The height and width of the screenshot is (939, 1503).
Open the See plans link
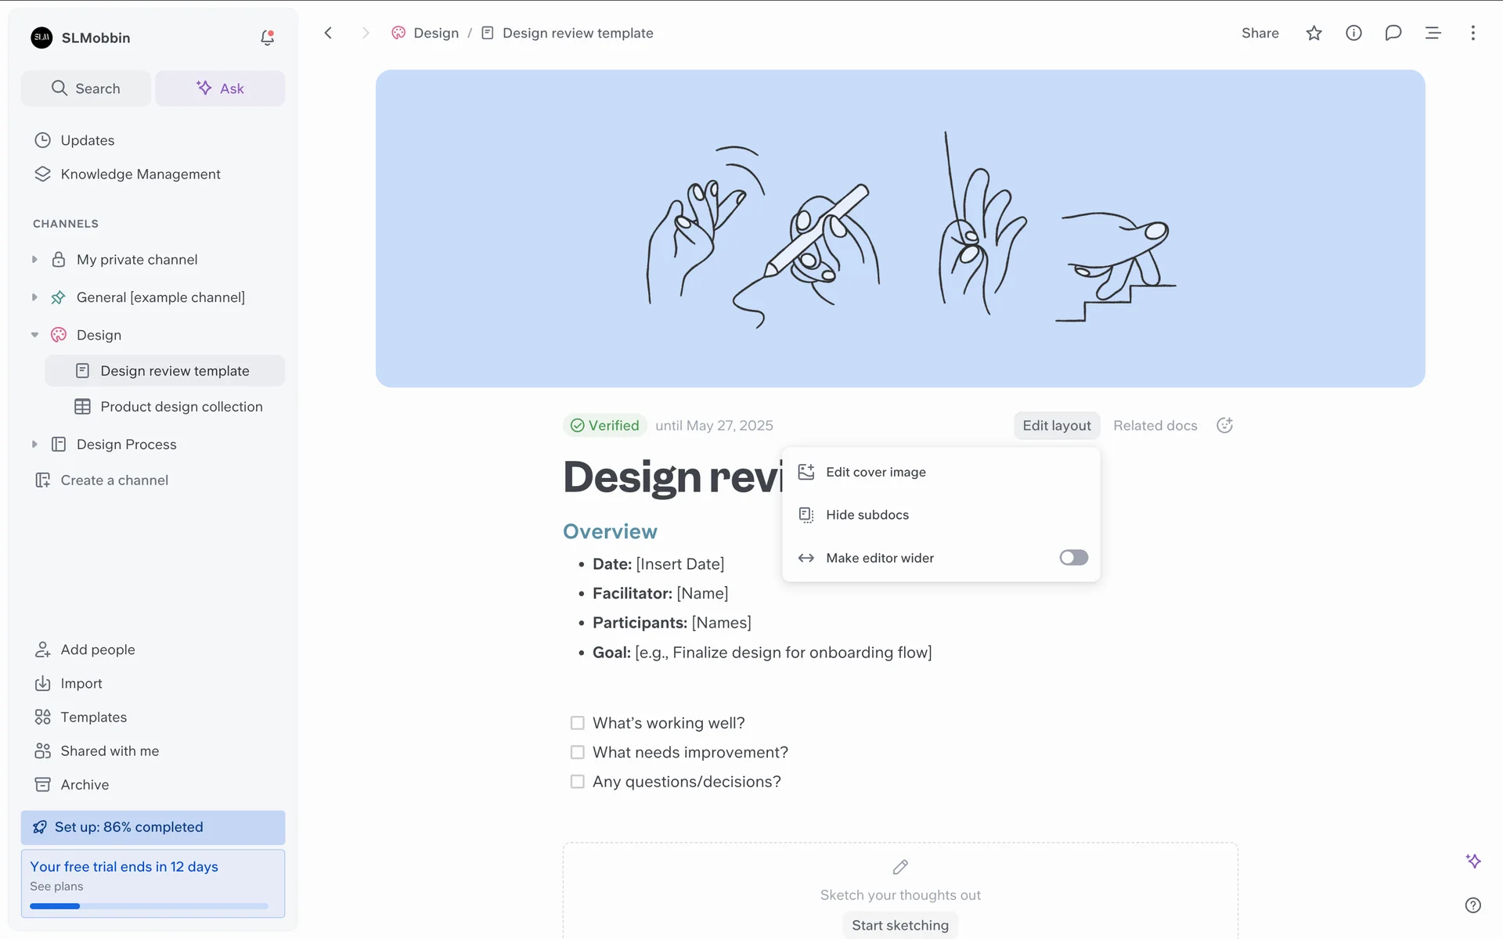(56, 886)
